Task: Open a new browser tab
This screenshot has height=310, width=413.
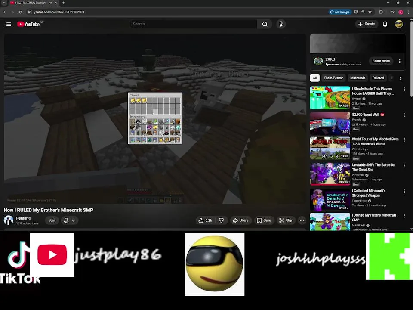Action: pos(63,3)
